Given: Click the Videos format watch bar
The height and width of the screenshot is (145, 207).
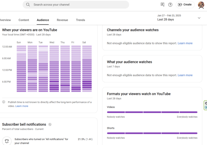Looking at the screenshot, I should tap(152, 112).
